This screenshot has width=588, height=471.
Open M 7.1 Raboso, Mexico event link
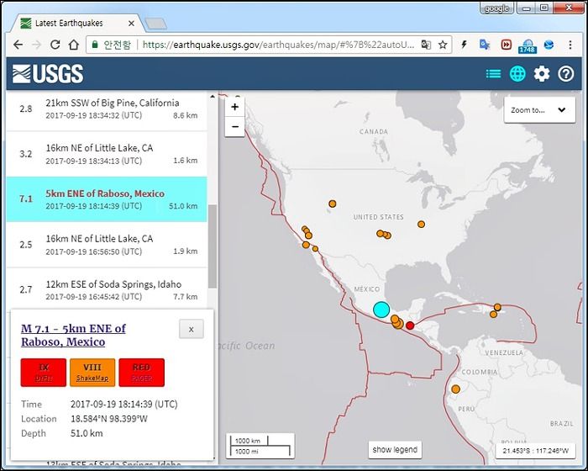coord(73,335)
